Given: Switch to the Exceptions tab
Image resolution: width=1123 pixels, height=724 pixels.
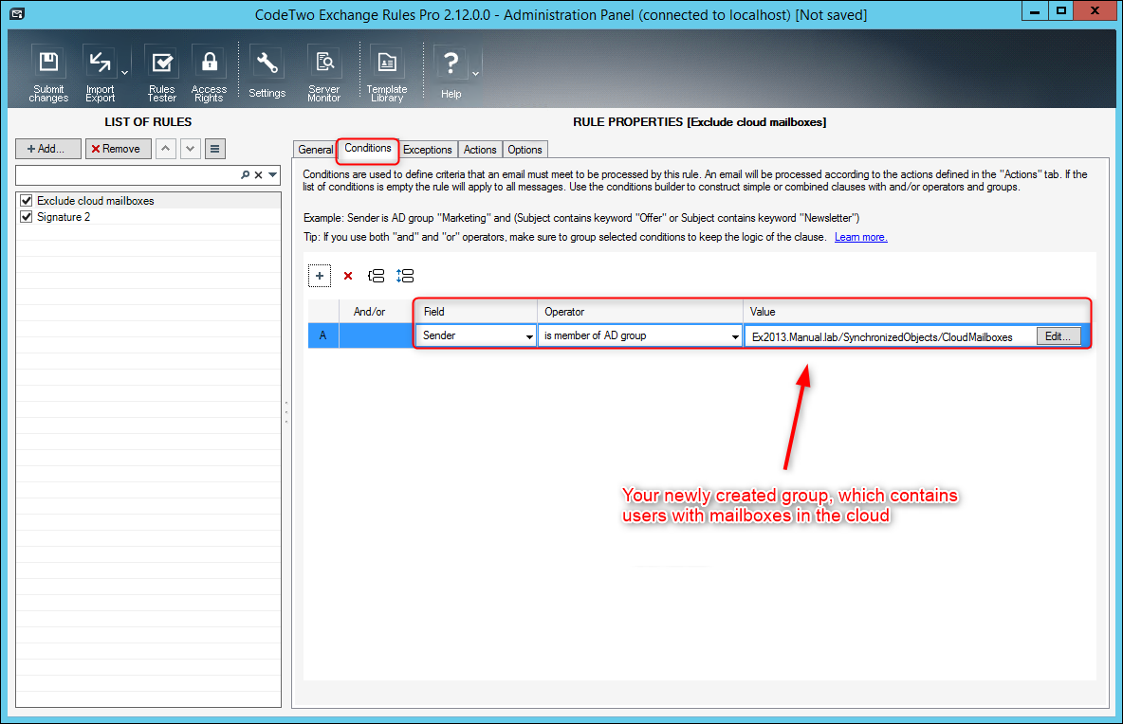Looking at the screenshot, I should point(428,149).
